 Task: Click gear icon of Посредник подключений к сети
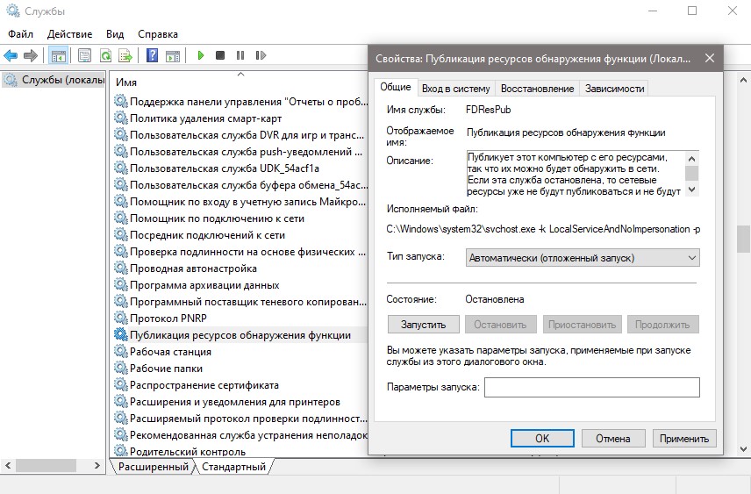coord(121,235)
